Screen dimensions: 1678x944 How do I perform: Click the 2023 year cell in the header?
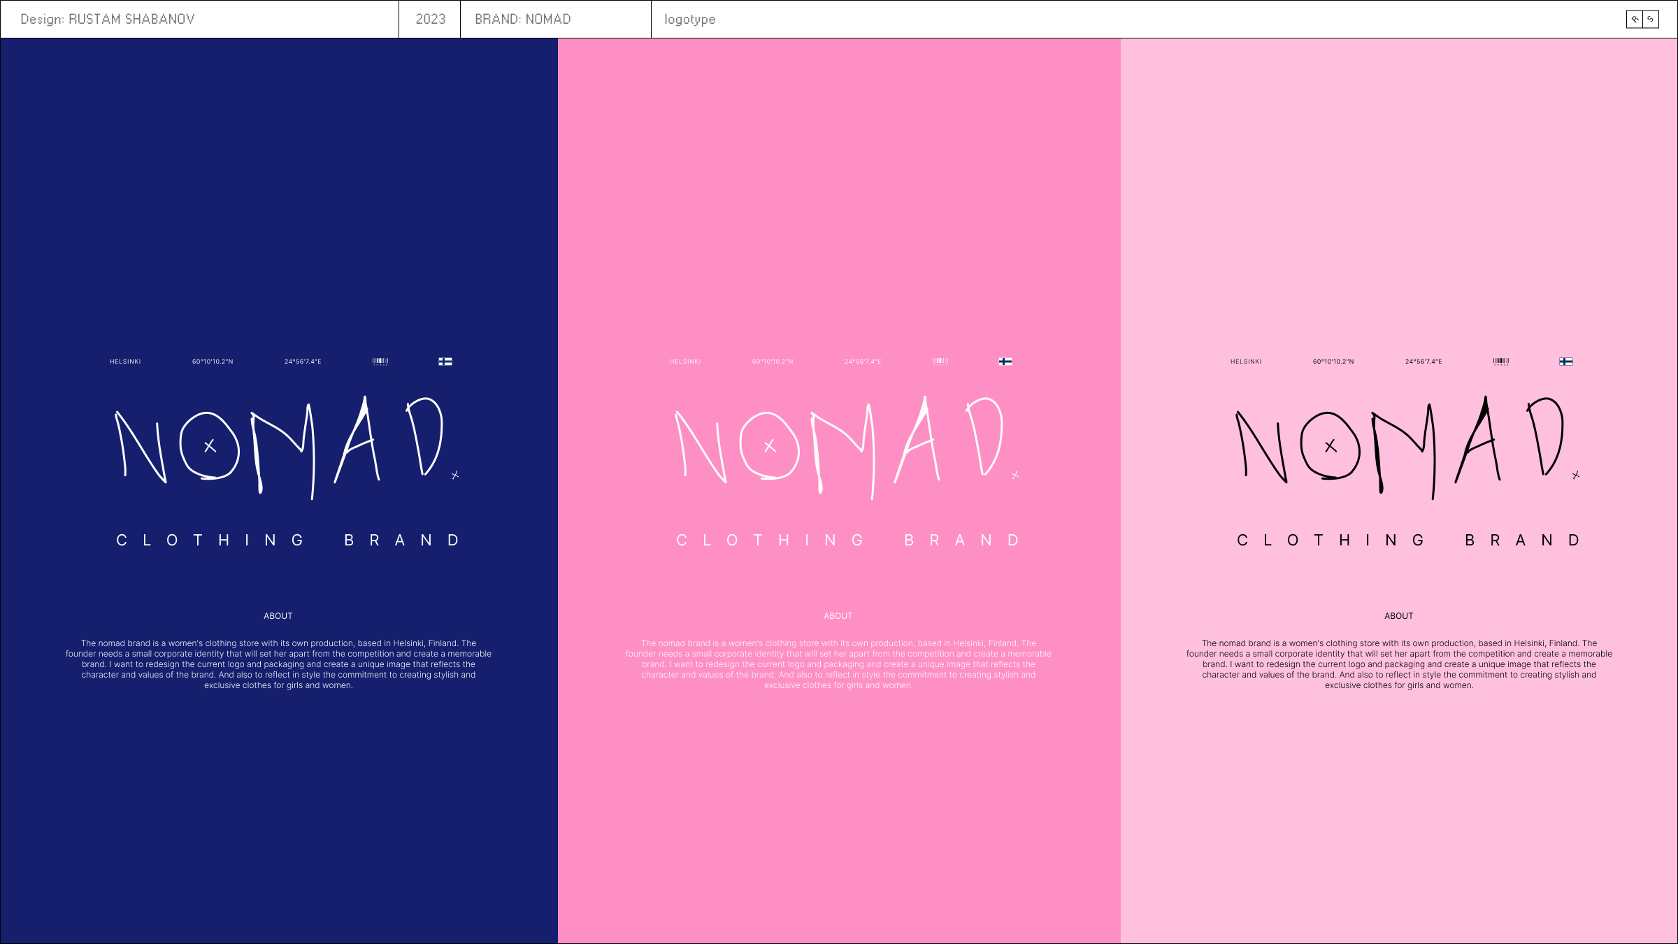[x=430, y=19]
